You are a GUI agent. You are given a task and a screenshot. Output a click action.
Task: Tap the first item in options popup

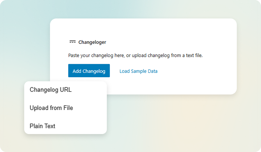pos(51,90)
